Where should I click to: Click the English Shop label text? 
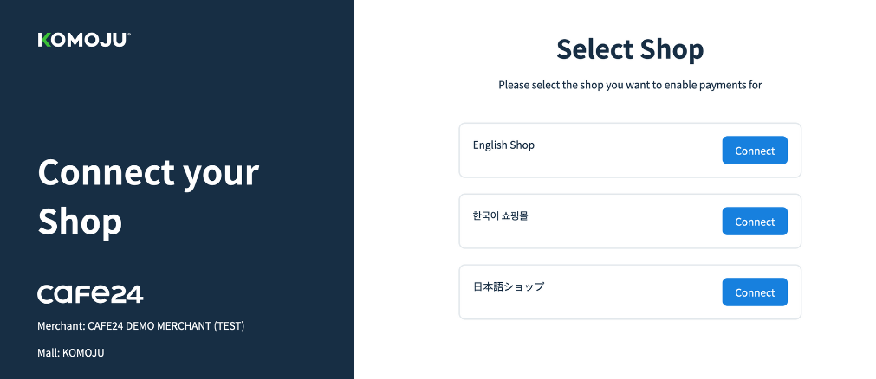point(503,145)
